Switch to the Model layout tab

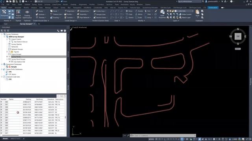click(5, 139)
